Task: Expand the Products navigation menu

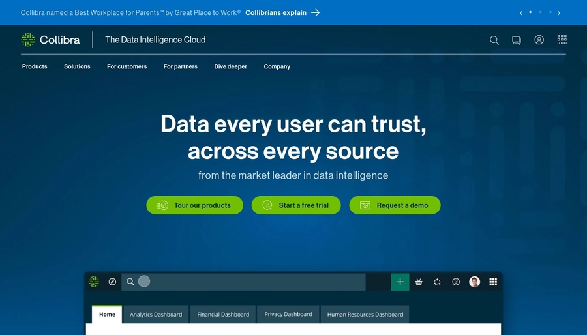Action: tap(35, 66)
